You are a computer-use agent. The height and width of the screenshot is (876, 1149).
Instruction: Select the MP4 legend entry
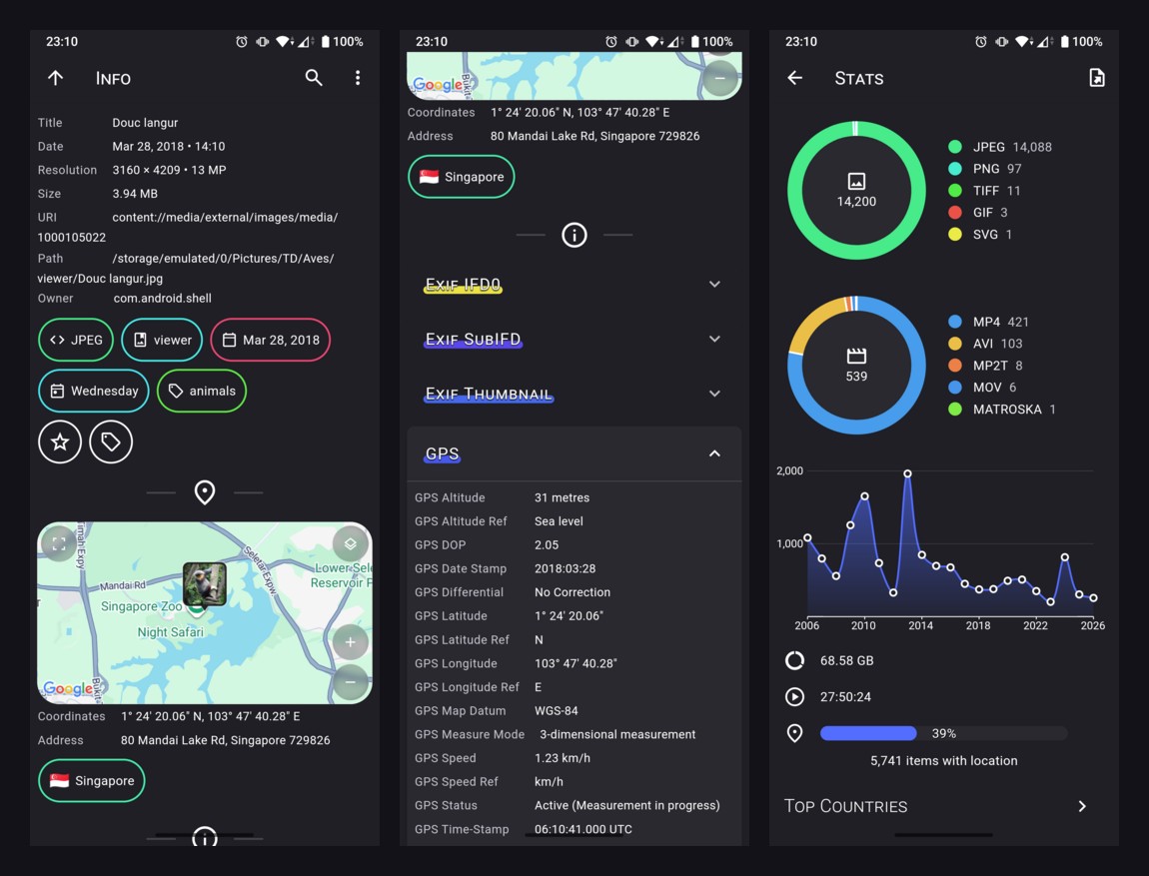988,322
